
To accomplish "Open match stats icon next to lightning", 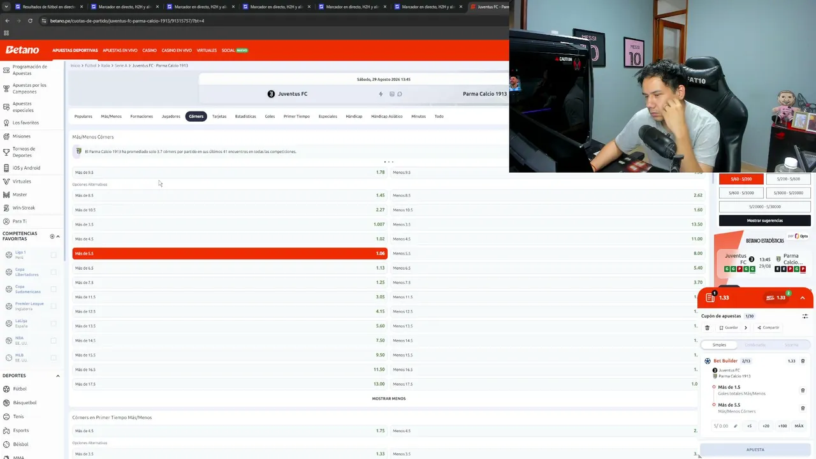I will tap(392, 94).
